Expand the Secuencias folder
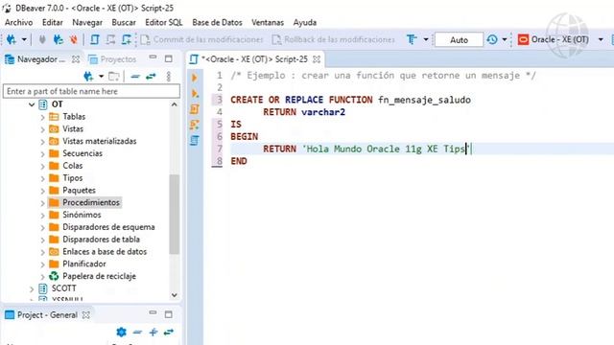 [x=42, y=153]
